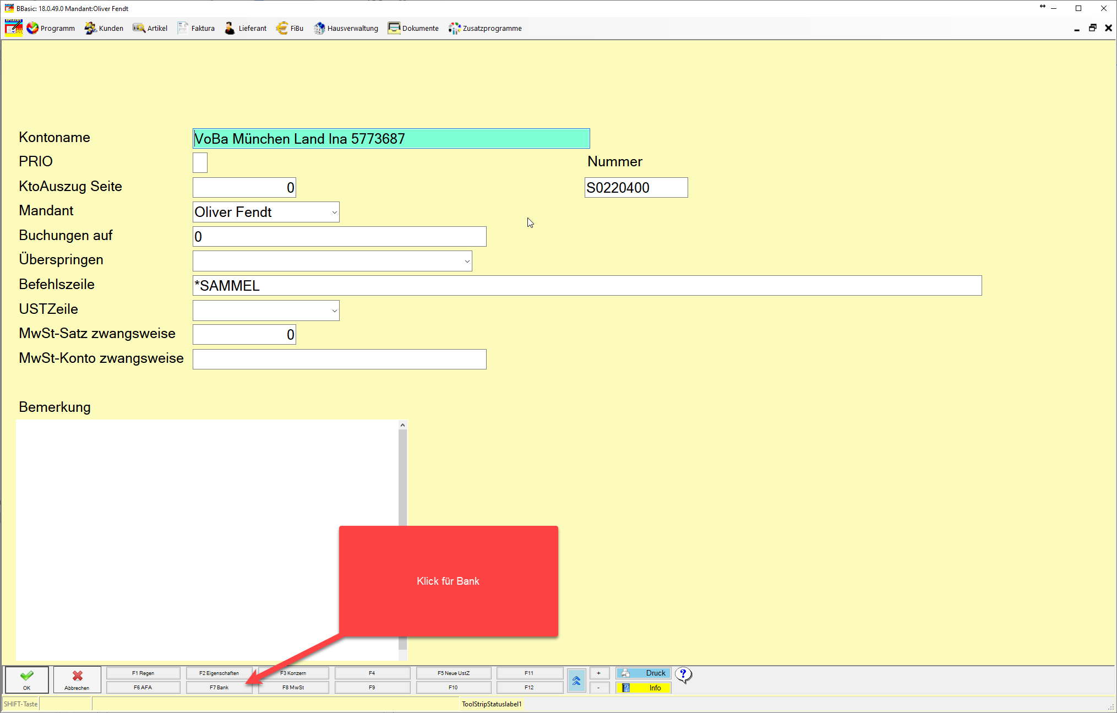Click the Befehlszeile field with *SAMMEL
Screen dimensions: 1117x713
point(587,286)
